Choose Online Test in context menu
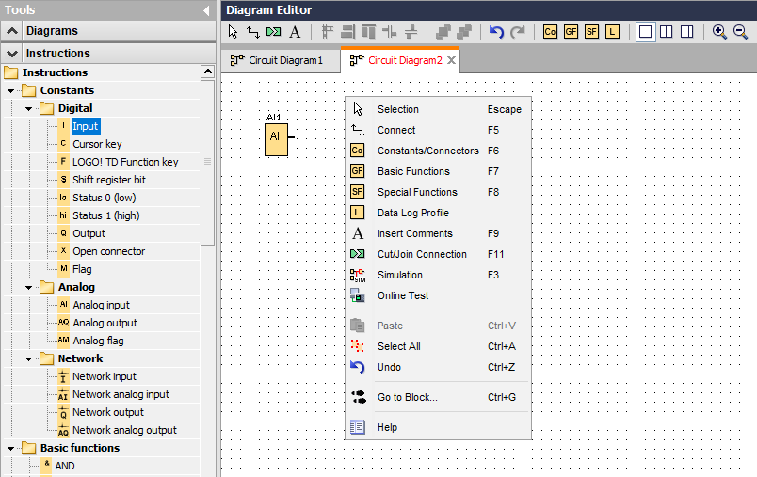This screenshot has height=477, width=757. (x=439, y=296)
